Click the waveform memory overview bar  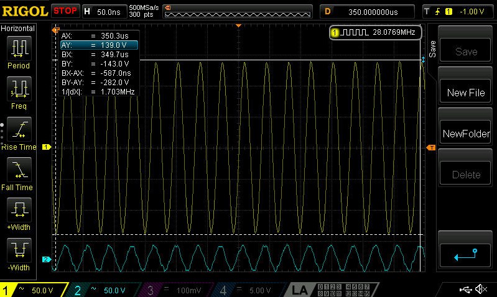pyautogui.click(x=238, y=11)
